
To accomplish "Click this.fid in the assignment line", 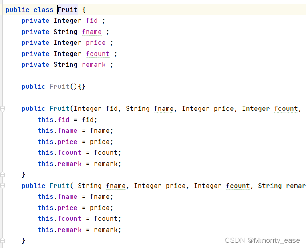I will coord(54,120).
